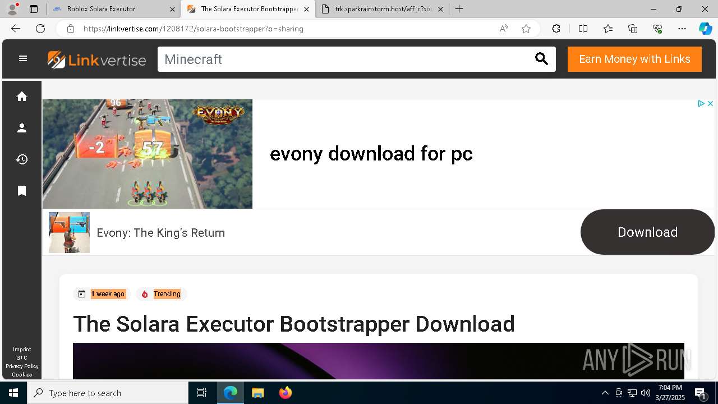Open a new browser tab

tap(459, 9)
